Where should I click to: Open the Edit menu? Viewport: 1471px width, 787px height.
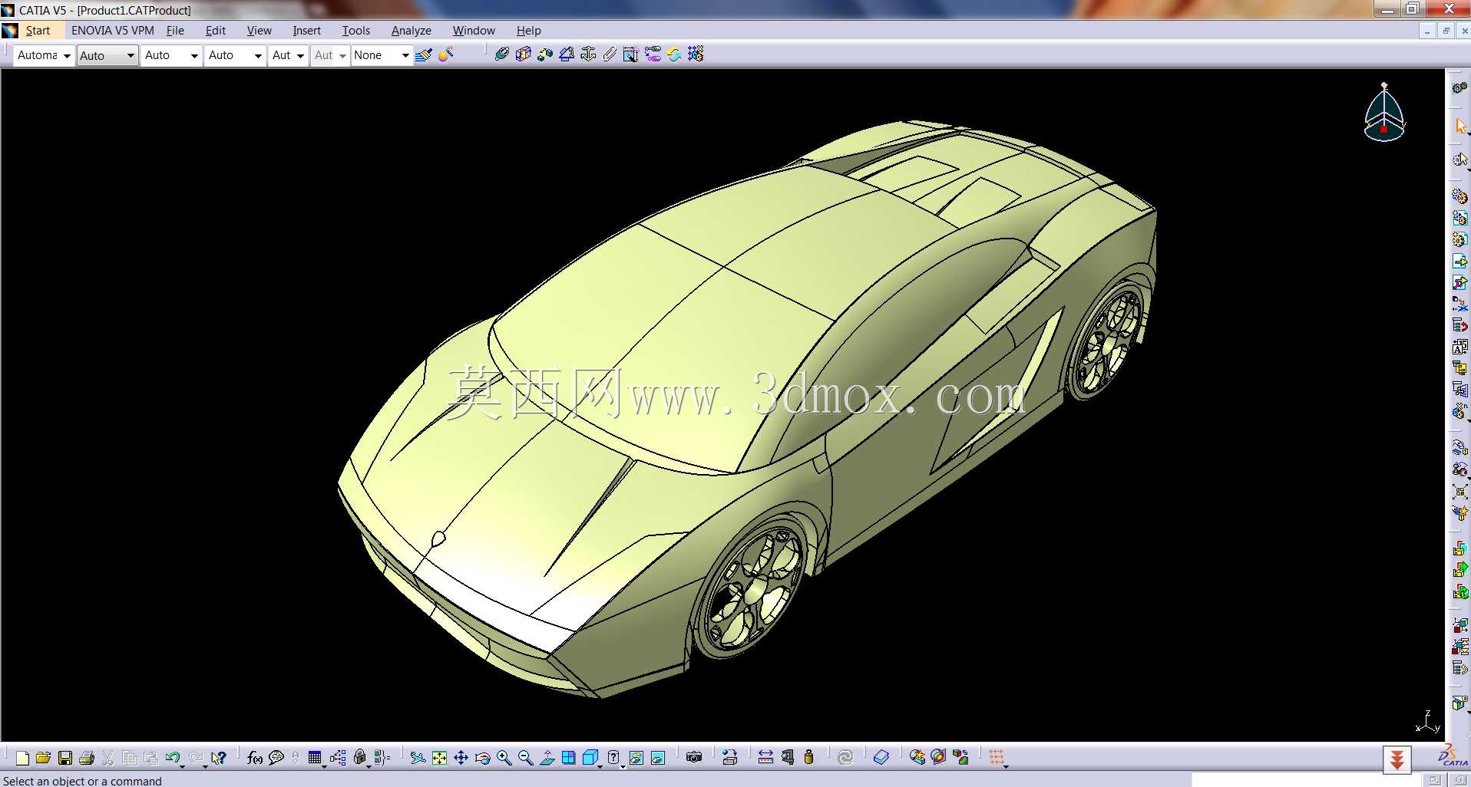point(216,31)
